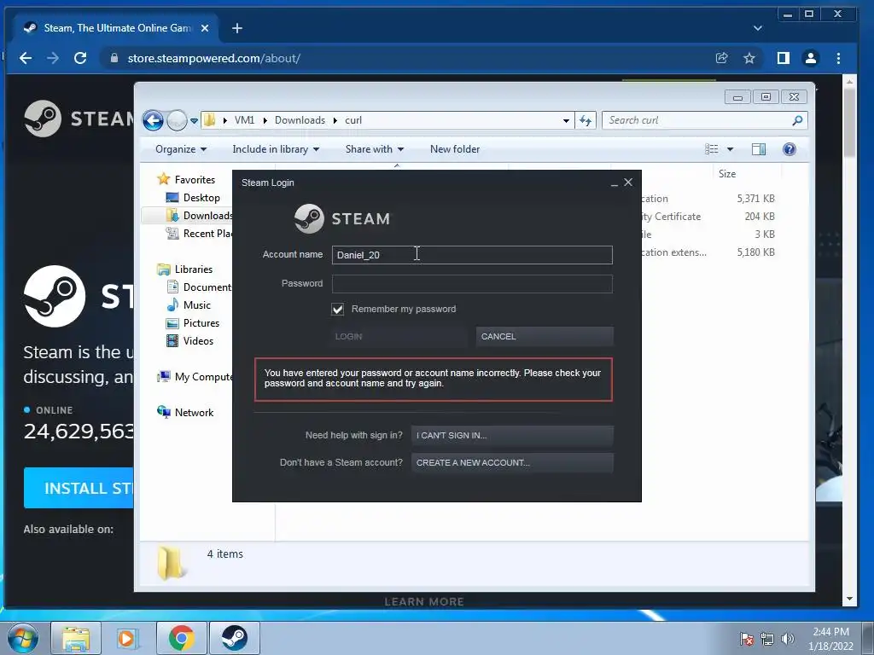Select Favorites in Explorer navigation pane
Screen dimensions: 874x655
[195, 180]
